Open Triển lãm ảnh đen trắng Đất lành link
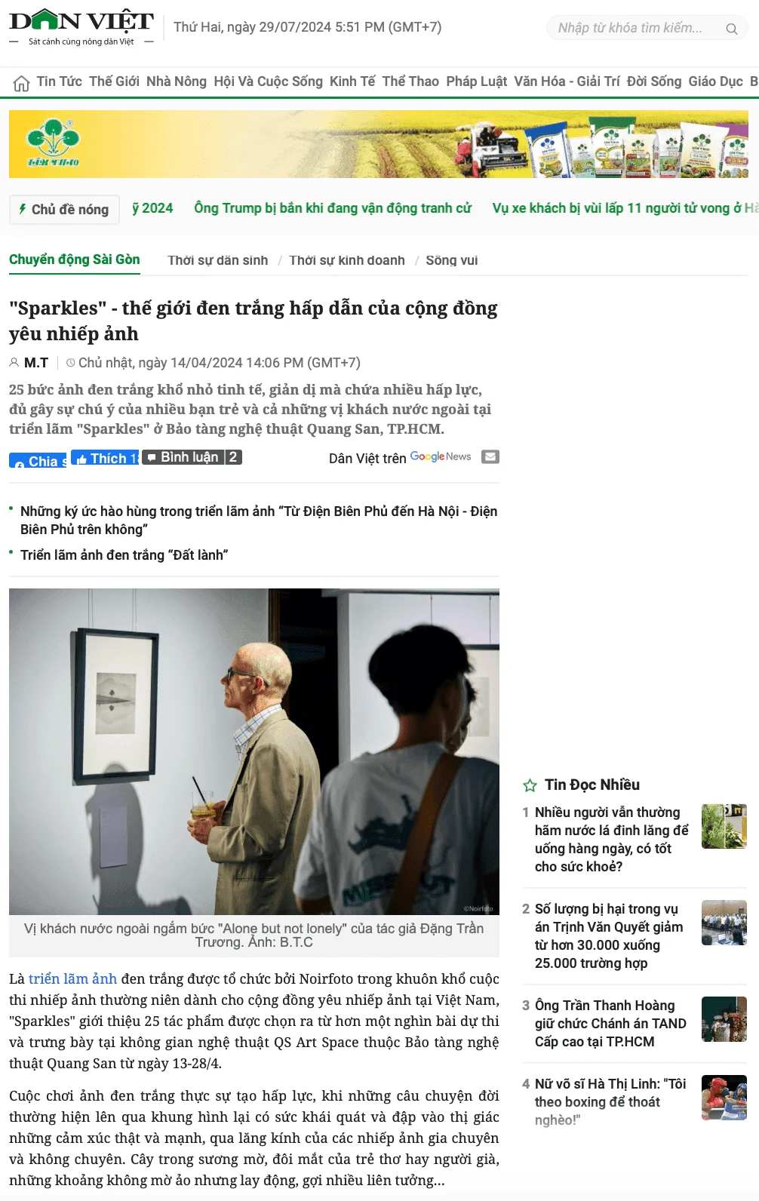Image resolution: width=759 pixels, height=1201 pixels. pyautogui.click(x=124, y=555)
